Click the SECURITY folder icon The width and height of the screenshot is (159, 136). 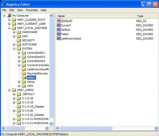tap(19, 40)
